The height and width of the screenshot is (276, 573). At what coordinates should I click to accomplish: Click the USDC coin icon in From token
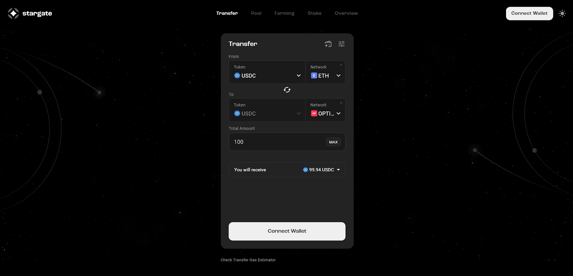[x=237, y=76]
